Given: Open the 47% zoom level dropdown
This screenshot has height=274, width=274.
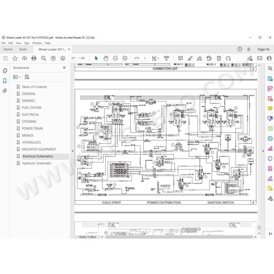Looking at the screenshot, I should point(140,58).
